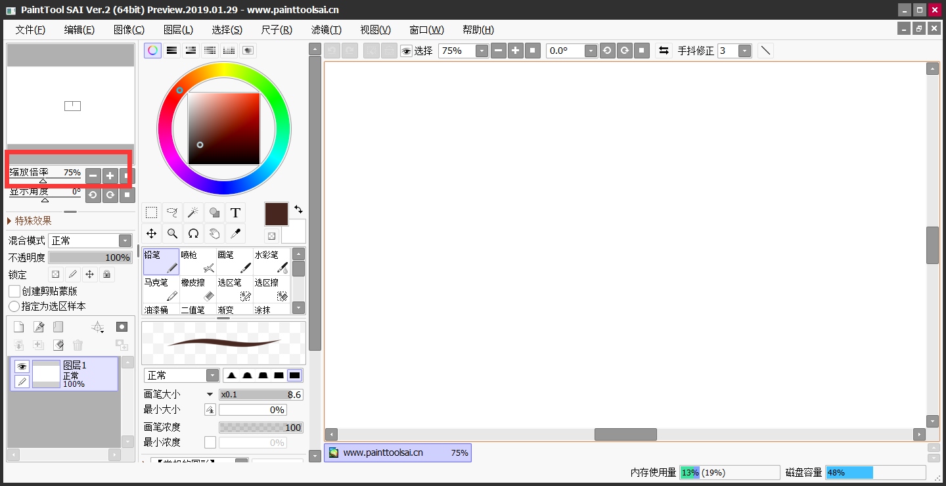Create a new linework pen layer
The width and height of the screenshot is (946, 486).
(39, 327)
